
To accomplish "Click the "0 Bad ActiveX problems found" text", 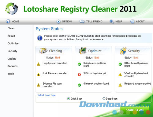I will click(136, 64).
